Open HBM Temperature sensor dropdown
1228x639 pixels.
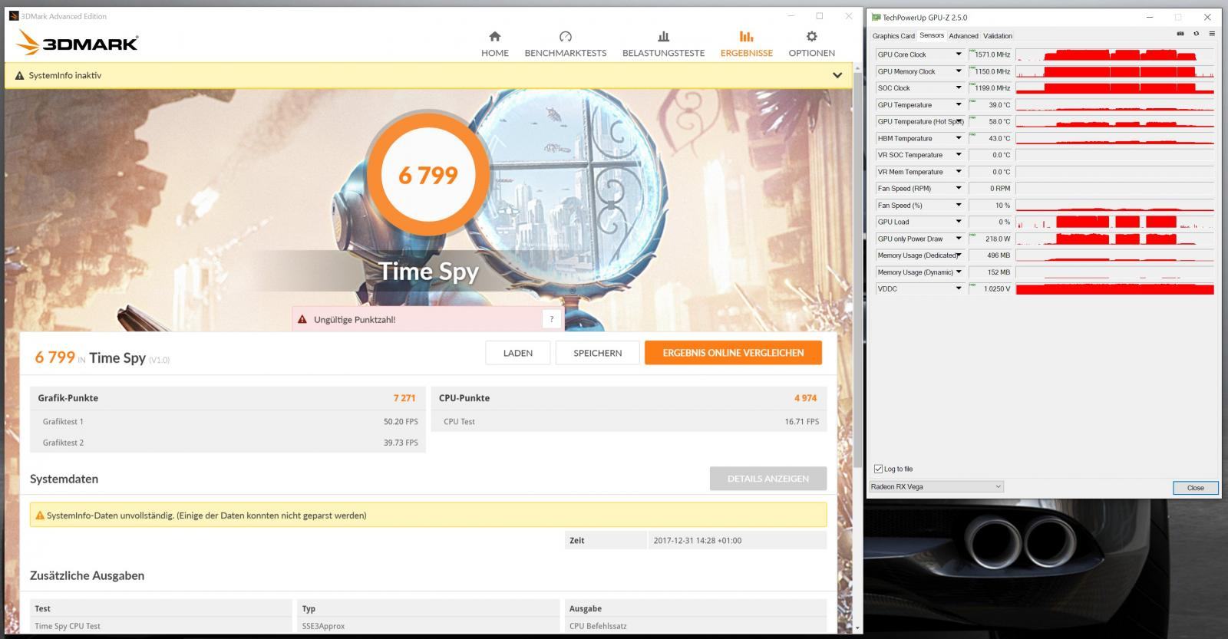tap(958, 138)
